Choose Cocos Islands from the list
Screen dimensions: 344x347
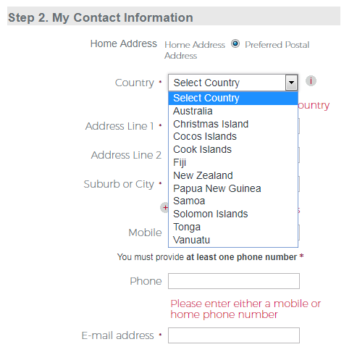point(233,137)
